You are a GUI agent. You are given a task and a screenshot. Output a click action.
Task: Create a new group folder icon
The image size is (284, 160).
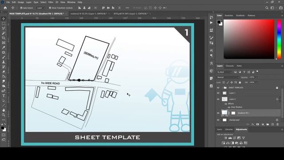(268, 124)
